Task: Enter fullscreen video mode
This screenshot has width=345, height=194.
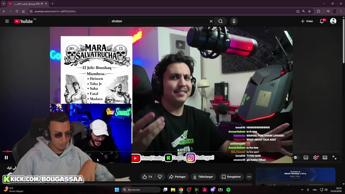Action: pos(334,158)
